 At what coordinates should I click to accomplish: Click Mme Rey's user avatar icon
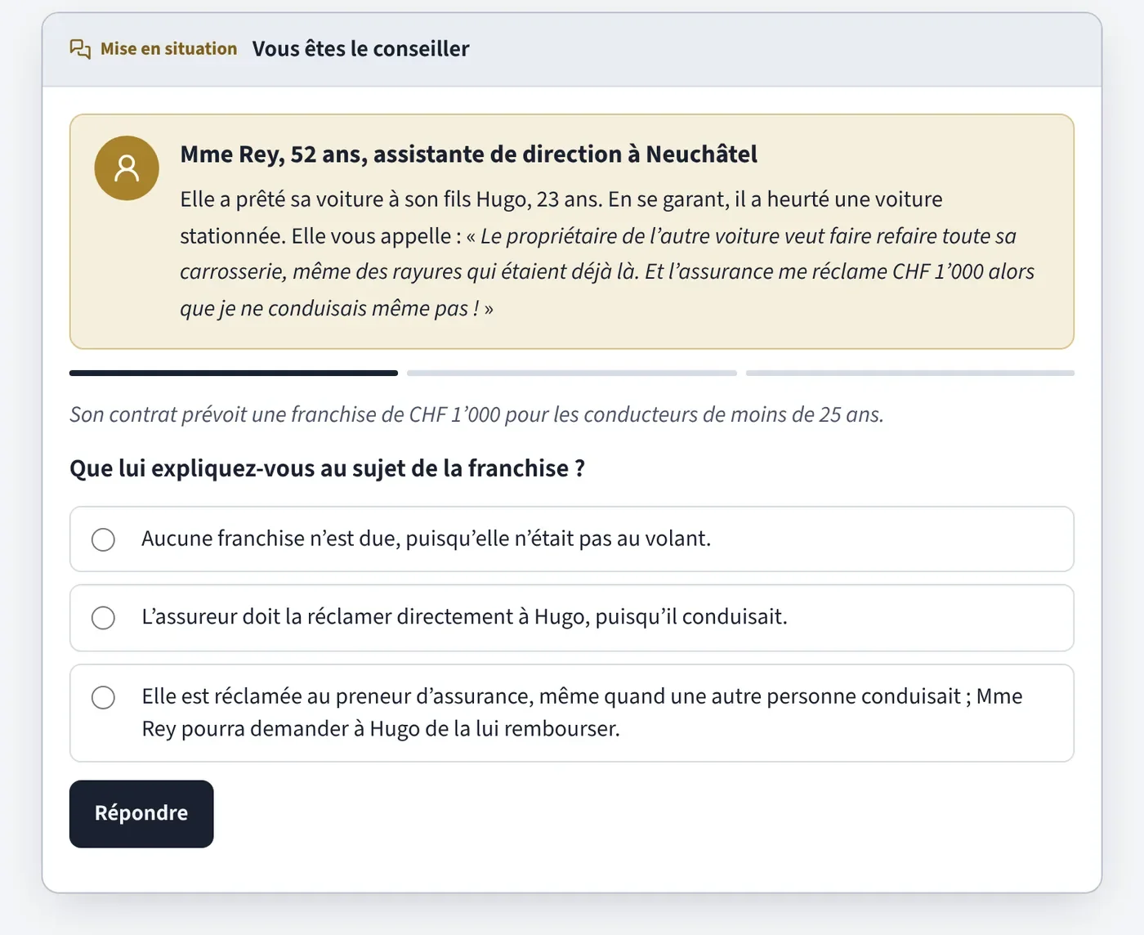click(127, 168)
